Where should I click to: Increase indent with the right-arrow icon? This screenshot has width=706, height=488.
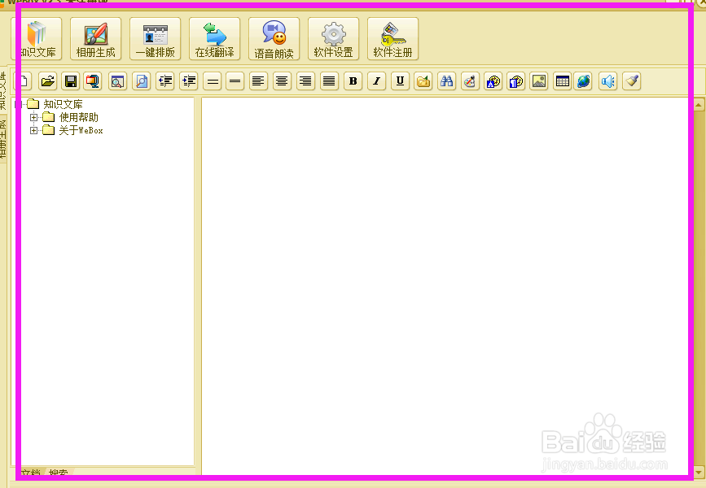[x=189, y=81]
